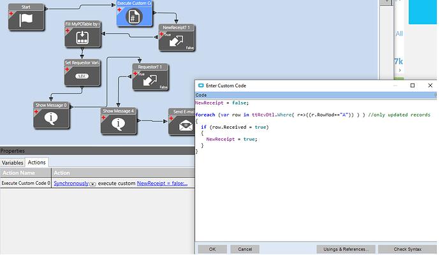Close the Enter Custom Code dialog

(x=430, y=85)
